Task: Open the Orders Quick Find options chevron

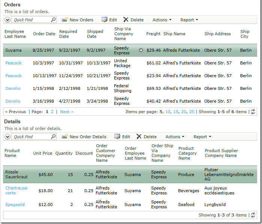Action: point(7,20)
